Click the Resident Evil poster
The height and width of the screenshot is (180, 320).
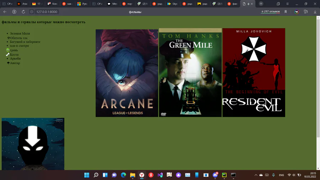point(254,73)
